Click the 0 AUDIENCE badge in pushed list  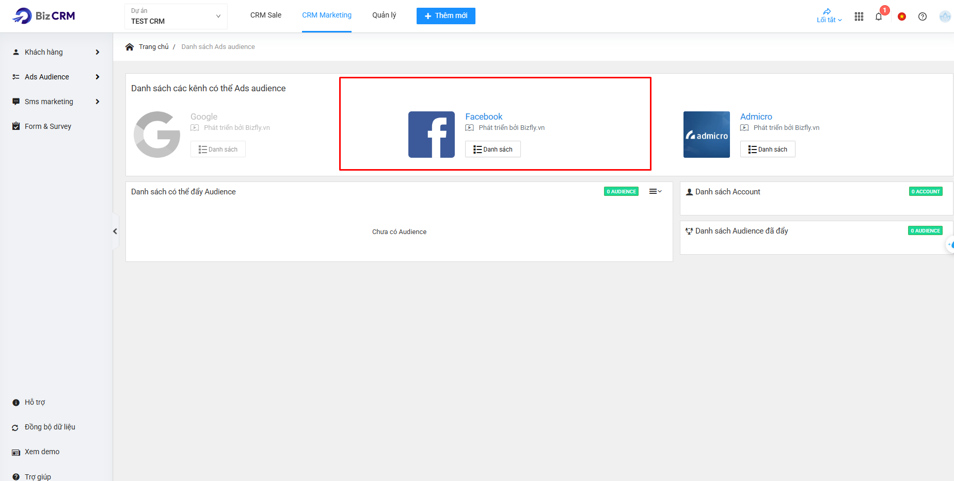click(926, 230)
